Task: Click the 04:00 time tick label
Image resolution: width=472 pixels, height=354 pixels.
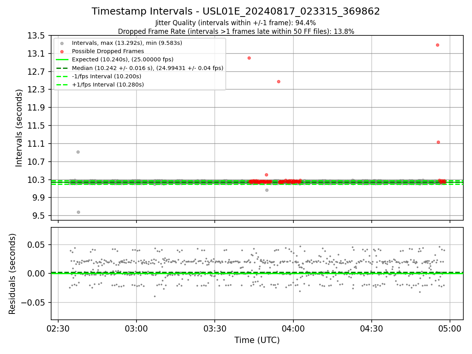Action: (x=293, y=328)
